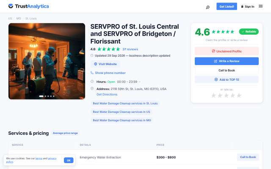Go to the MO breadcrumb
Image resolution: width=271 pixels, height=169 pixels.
[x=19, y=18]
